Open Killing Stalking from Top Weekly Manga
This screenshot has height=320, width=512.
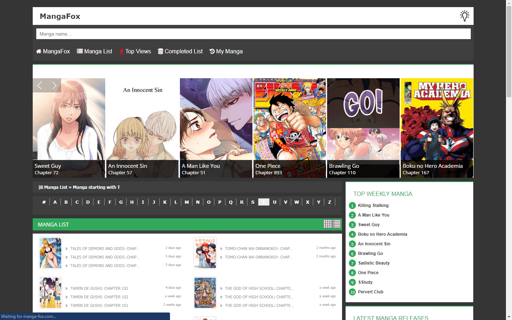[x=373, y=206]
